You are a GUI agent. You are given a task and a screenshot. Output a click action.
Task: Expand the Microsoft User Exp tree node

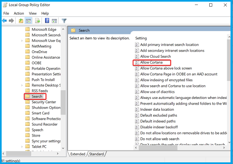22,41
